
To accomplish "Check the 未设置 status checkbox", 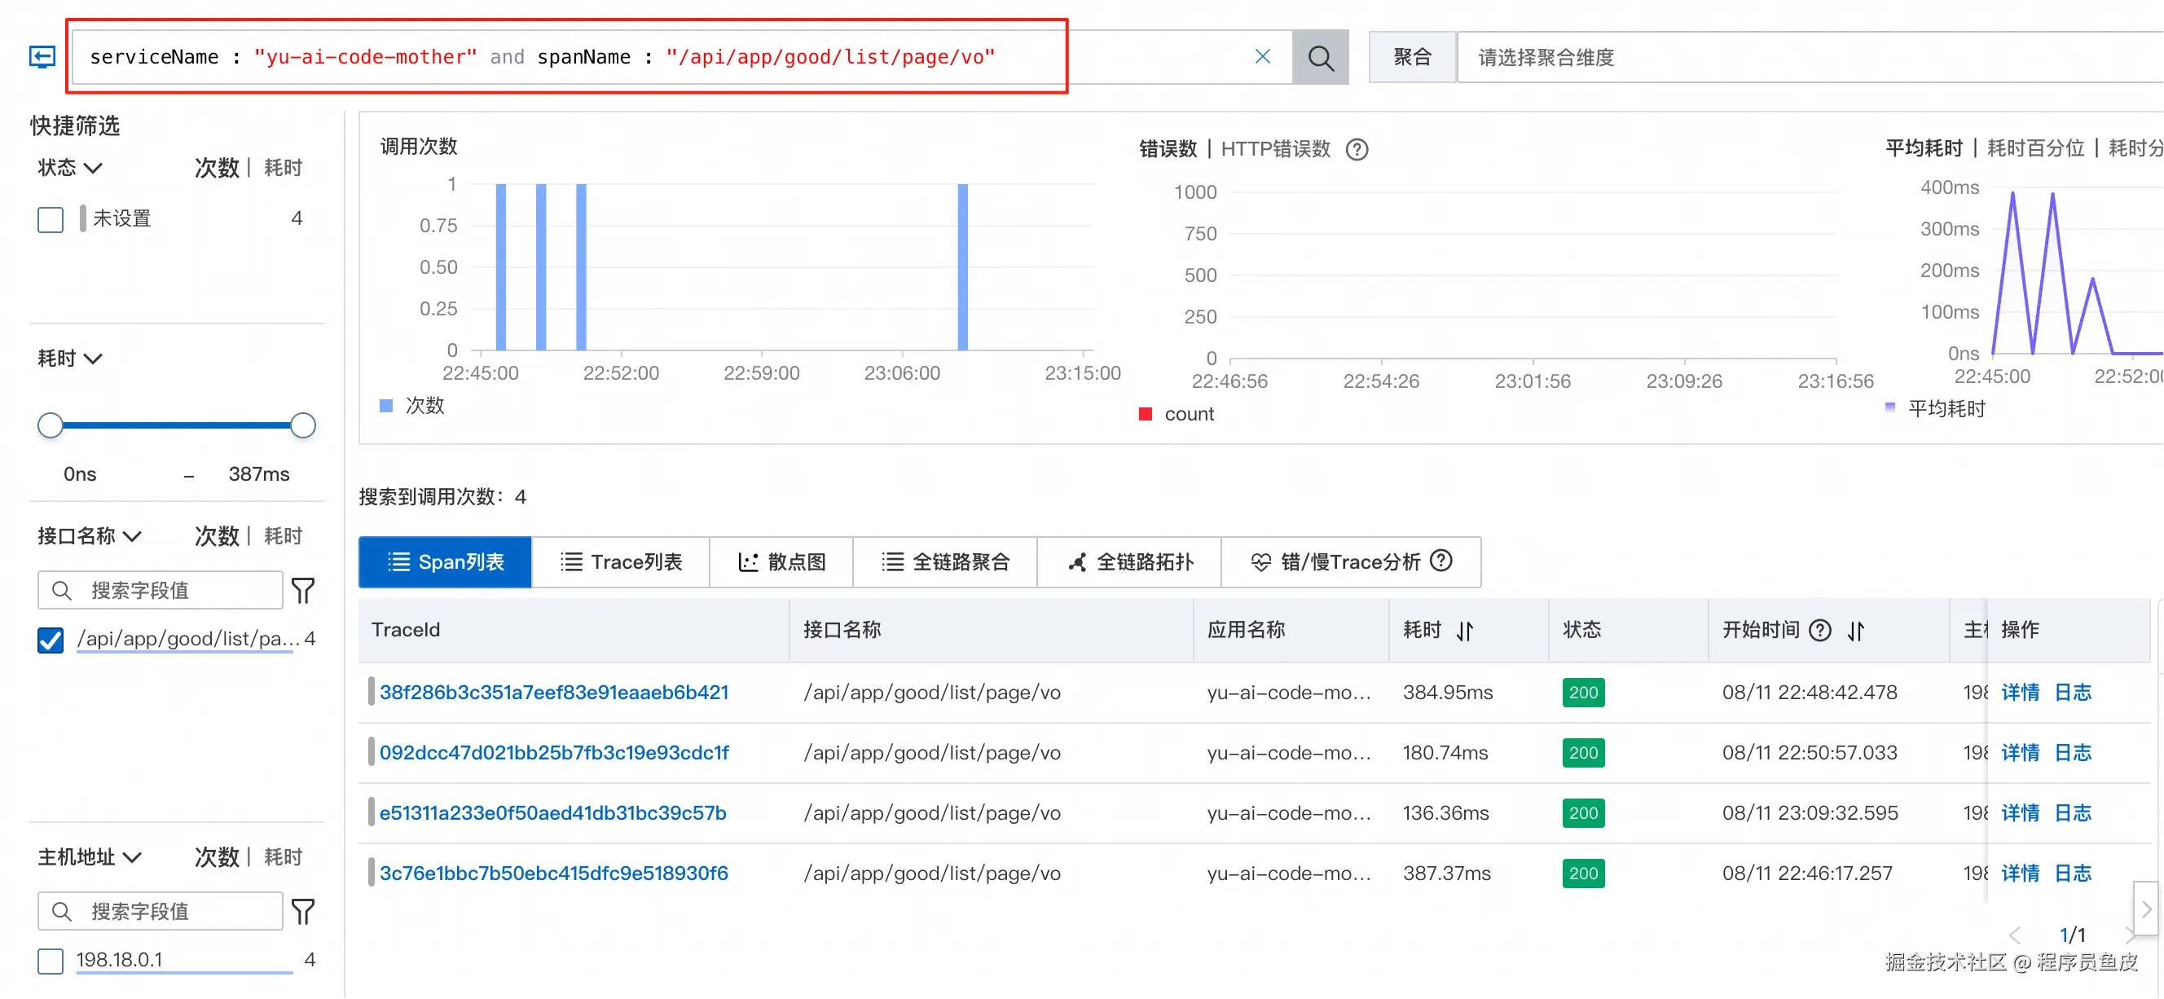I will (51, 220).
